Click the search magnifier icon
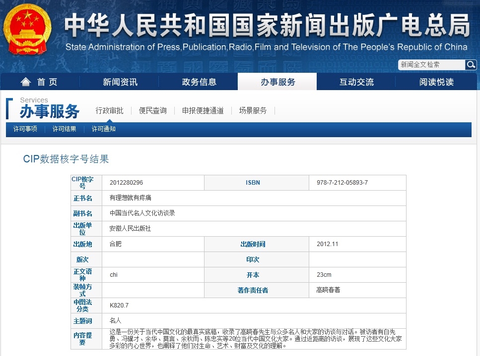480x356 pixels. coord(471,65)
